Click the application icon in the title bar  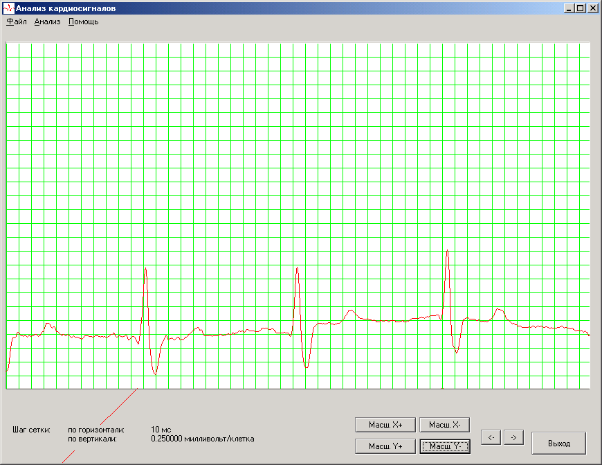[8, 8]
